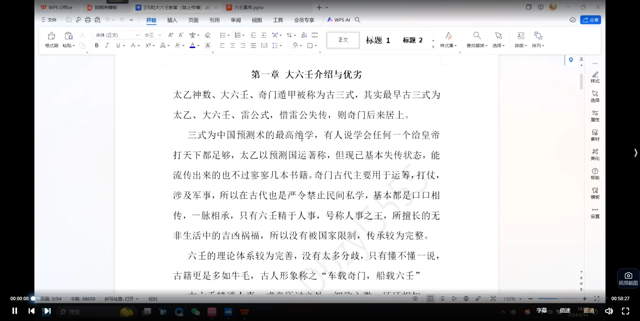Screen dimensions: 640x321
Task: Toggle italic formatting
Action: tap(107, 45)
